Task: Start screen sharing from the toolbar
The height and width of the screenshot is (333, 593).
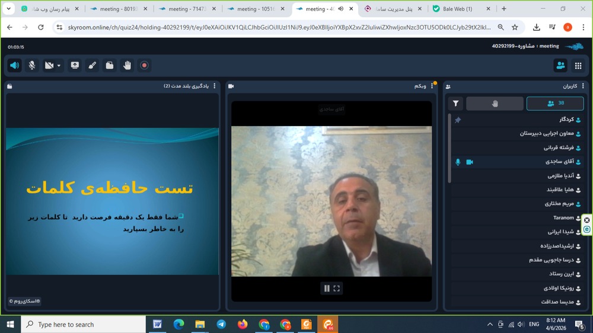Action: (x=75, y=65)
